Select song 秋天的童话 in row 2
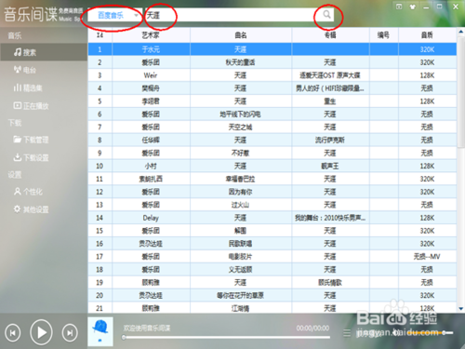 (241, 62)
